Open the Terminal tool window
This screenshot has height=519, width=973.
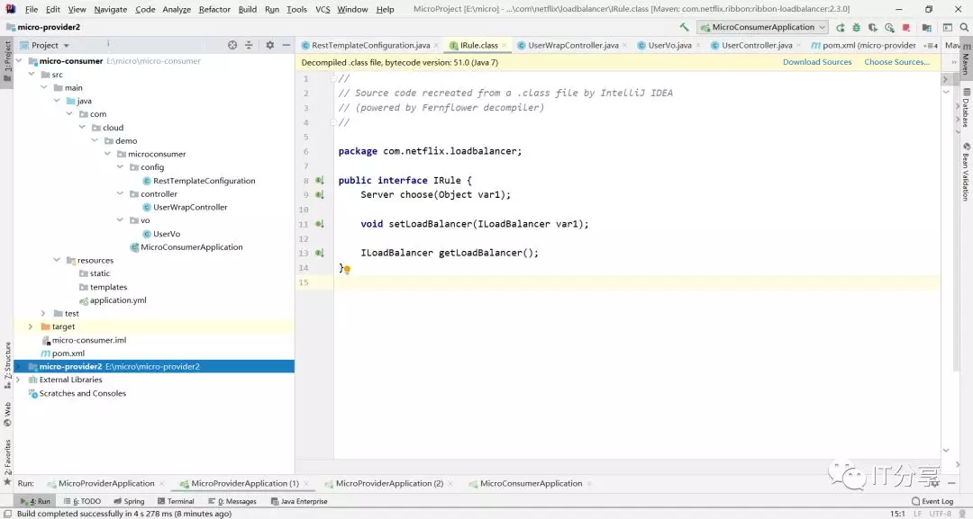click(x=176, y=501)
